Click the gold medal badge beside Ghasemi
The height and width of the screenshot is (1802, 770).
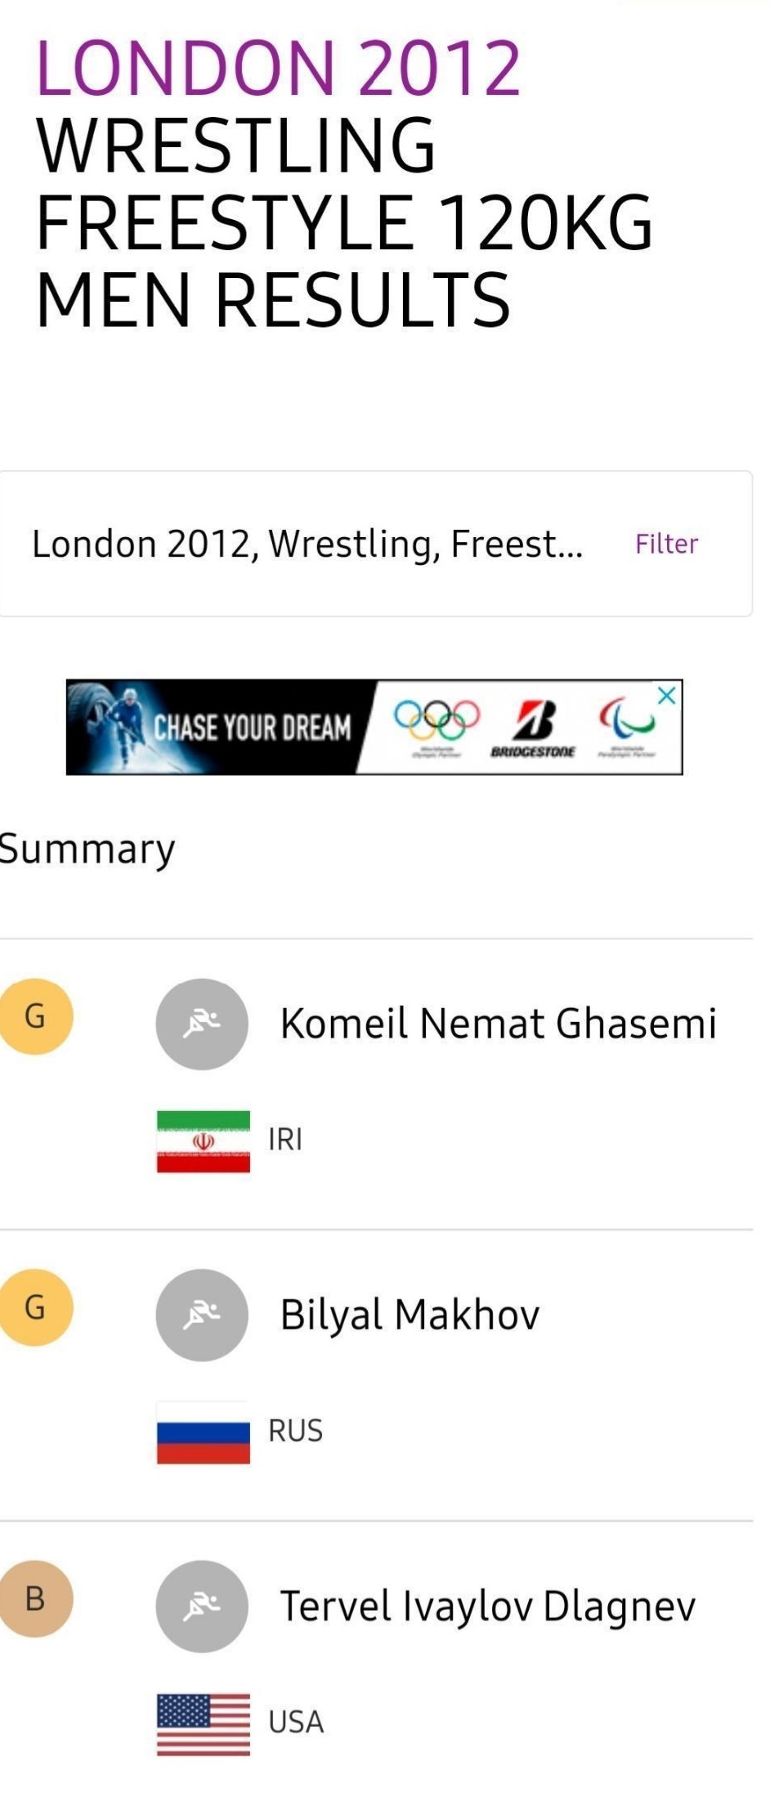(x=36, y=1016)
